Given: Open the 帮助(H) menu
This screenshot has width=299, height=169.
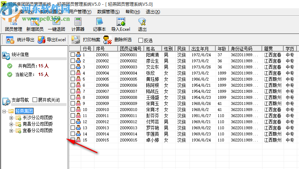Looking at the screenshot, I should (x=133, y=12).
